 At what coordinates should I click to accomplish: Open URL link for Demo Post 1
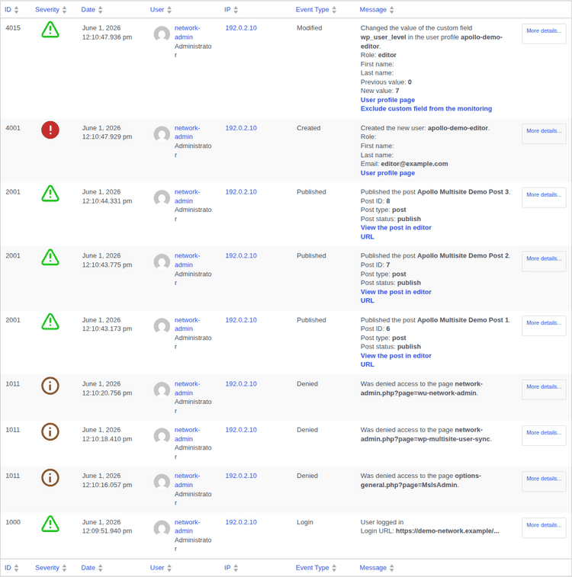point(367,364)
